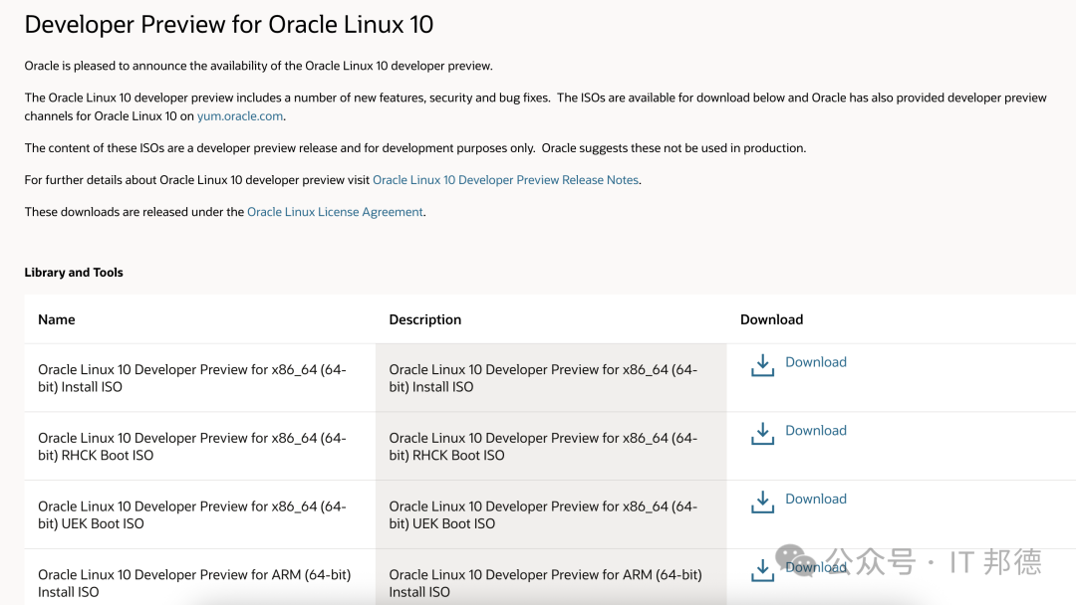Viewport: 1076px width, 605px height.
Task: Click Download link for x86_64 RHCK Boot ISO
Action: click(x=816, y=430)
